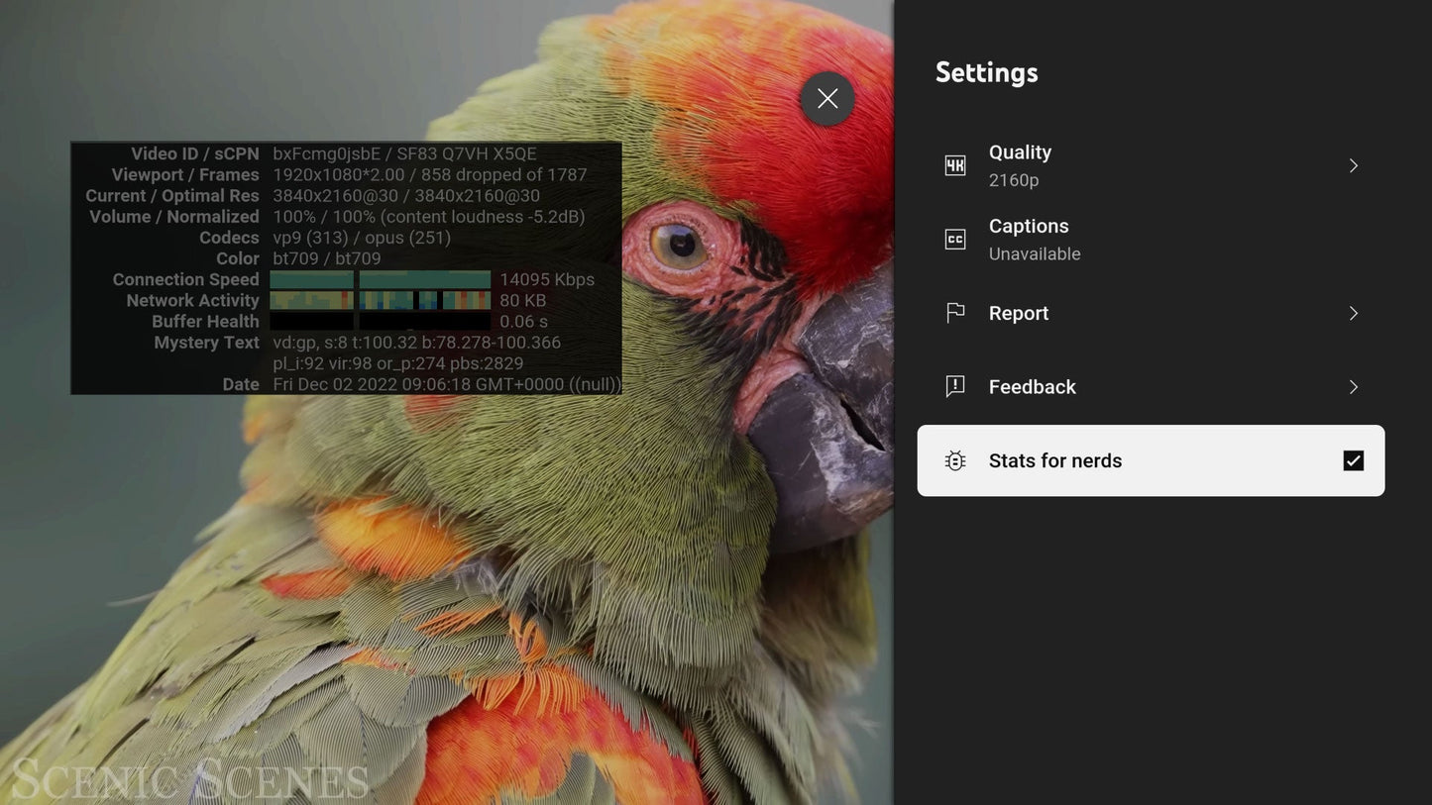Click the closed captions CC icon
This screenshot has height=805, width=1432.
pos(955,240)
